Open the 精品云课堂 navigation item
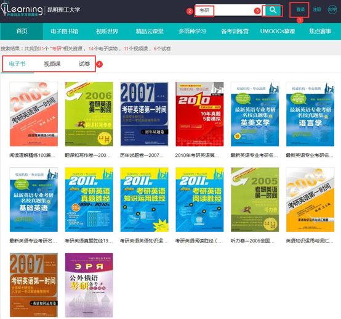The width and height of the screenshot is (341, 319). pyautogui.click(x=150, y=31)
